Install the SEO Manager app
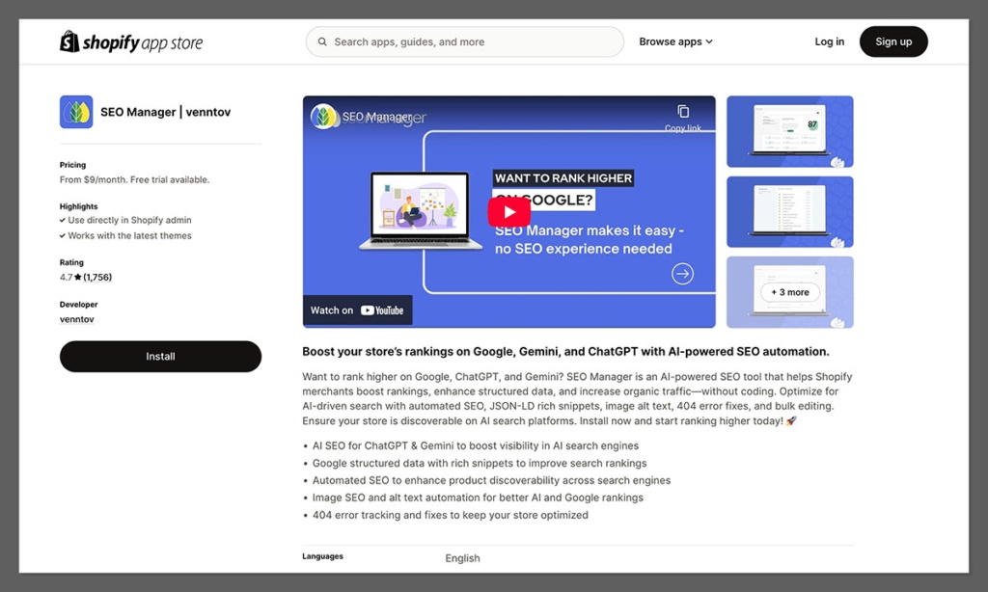 click(160, 357)
